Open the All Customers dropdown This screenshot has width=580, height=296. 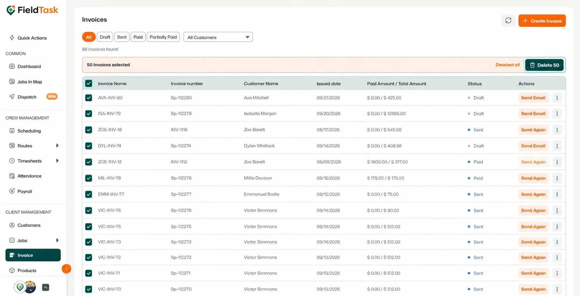pos(218,37)
